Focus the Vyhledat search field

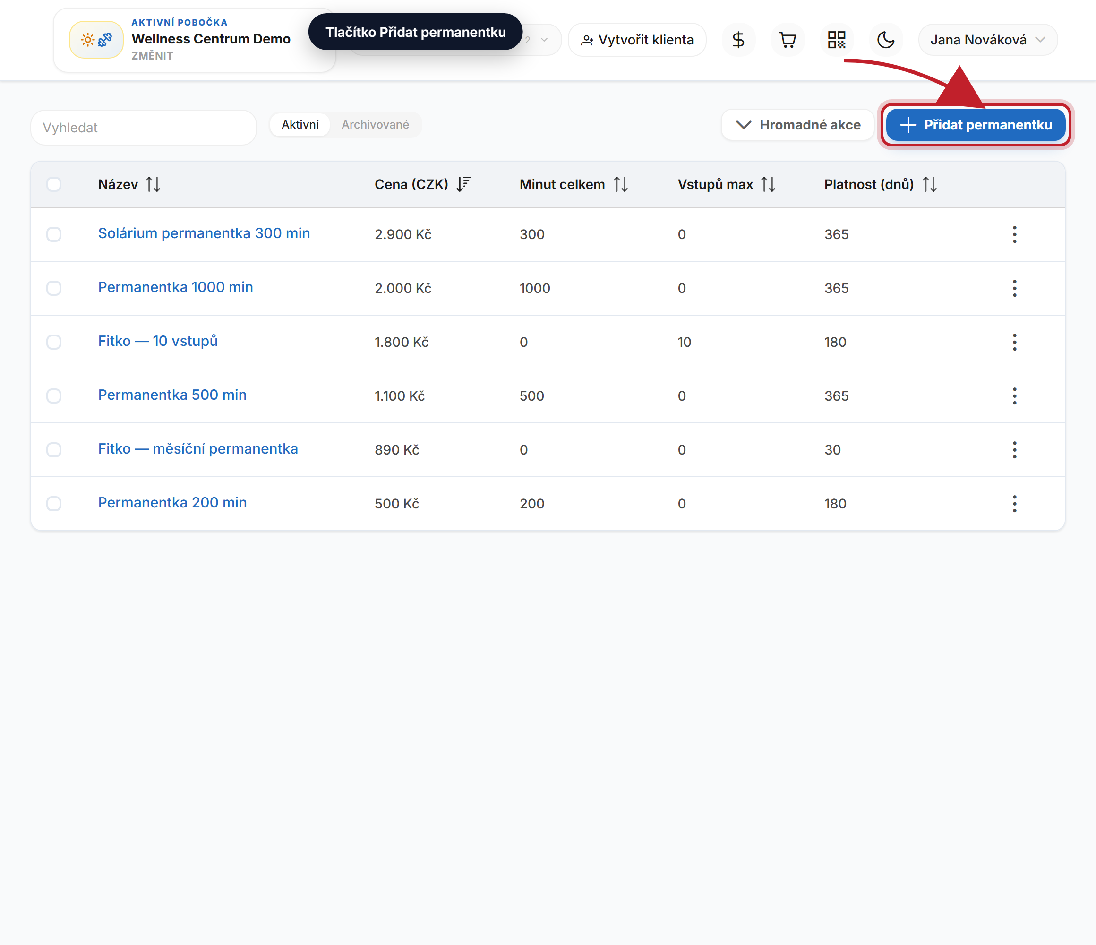tap(144, 128)
